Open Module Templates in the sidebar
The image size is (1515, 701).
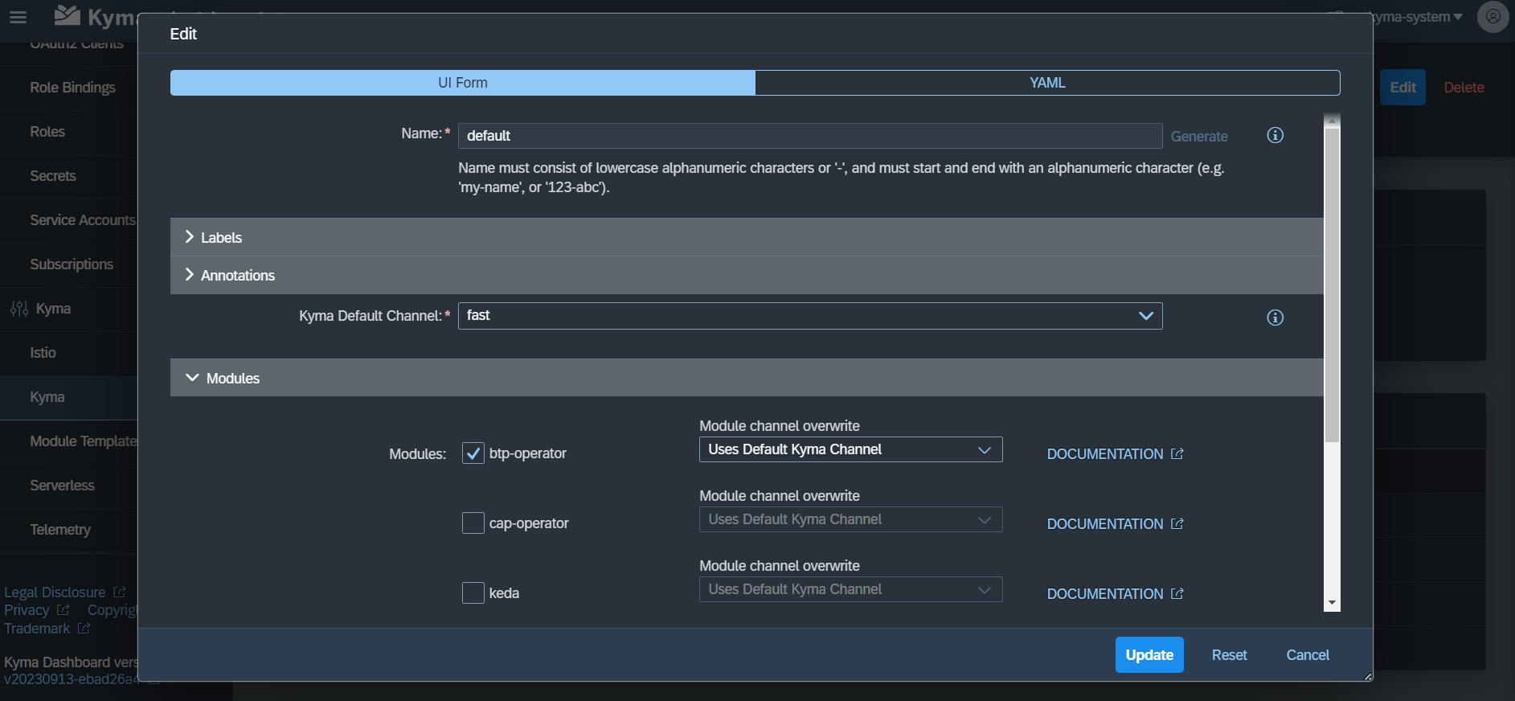click(x=84, y=441)
